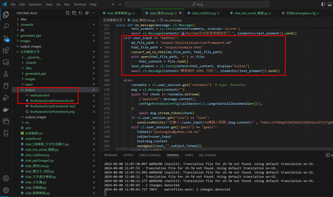333x197 pixels.
Task: Close the chat_傳送Line.py tab
Action: [x=180, y=13]
